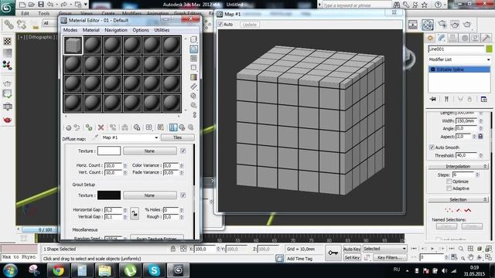This screenshot has width=495, height=278.
Task: Click red teapot icon in left toolbar
Action: 7,120
